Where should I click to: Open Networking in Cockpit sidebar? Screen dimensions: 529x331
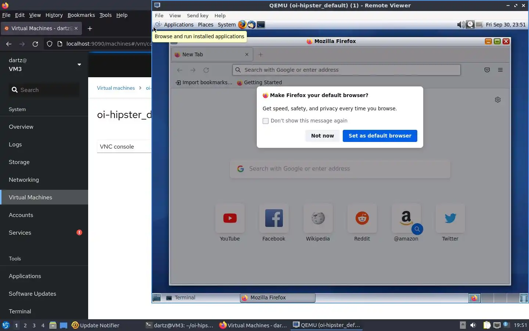pyautogui.click(x=44, y=179)
